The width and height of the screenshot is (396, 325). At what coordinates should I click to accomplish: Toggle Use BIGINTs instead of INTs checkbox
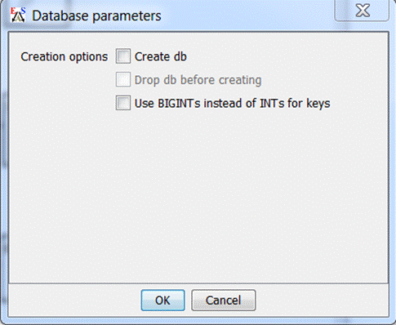pyautogui.click(x=123, y=103)
